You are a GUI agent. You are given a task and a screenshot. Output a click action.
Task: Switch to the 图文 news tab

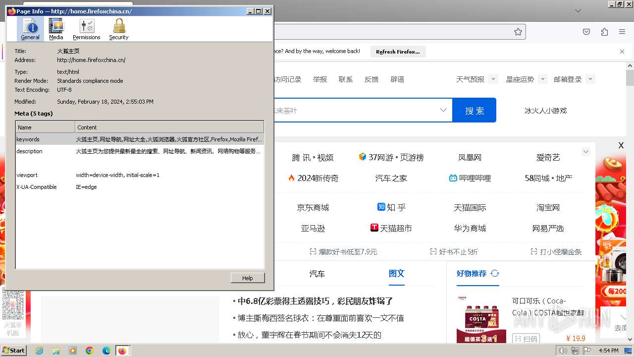pos(397,273)
